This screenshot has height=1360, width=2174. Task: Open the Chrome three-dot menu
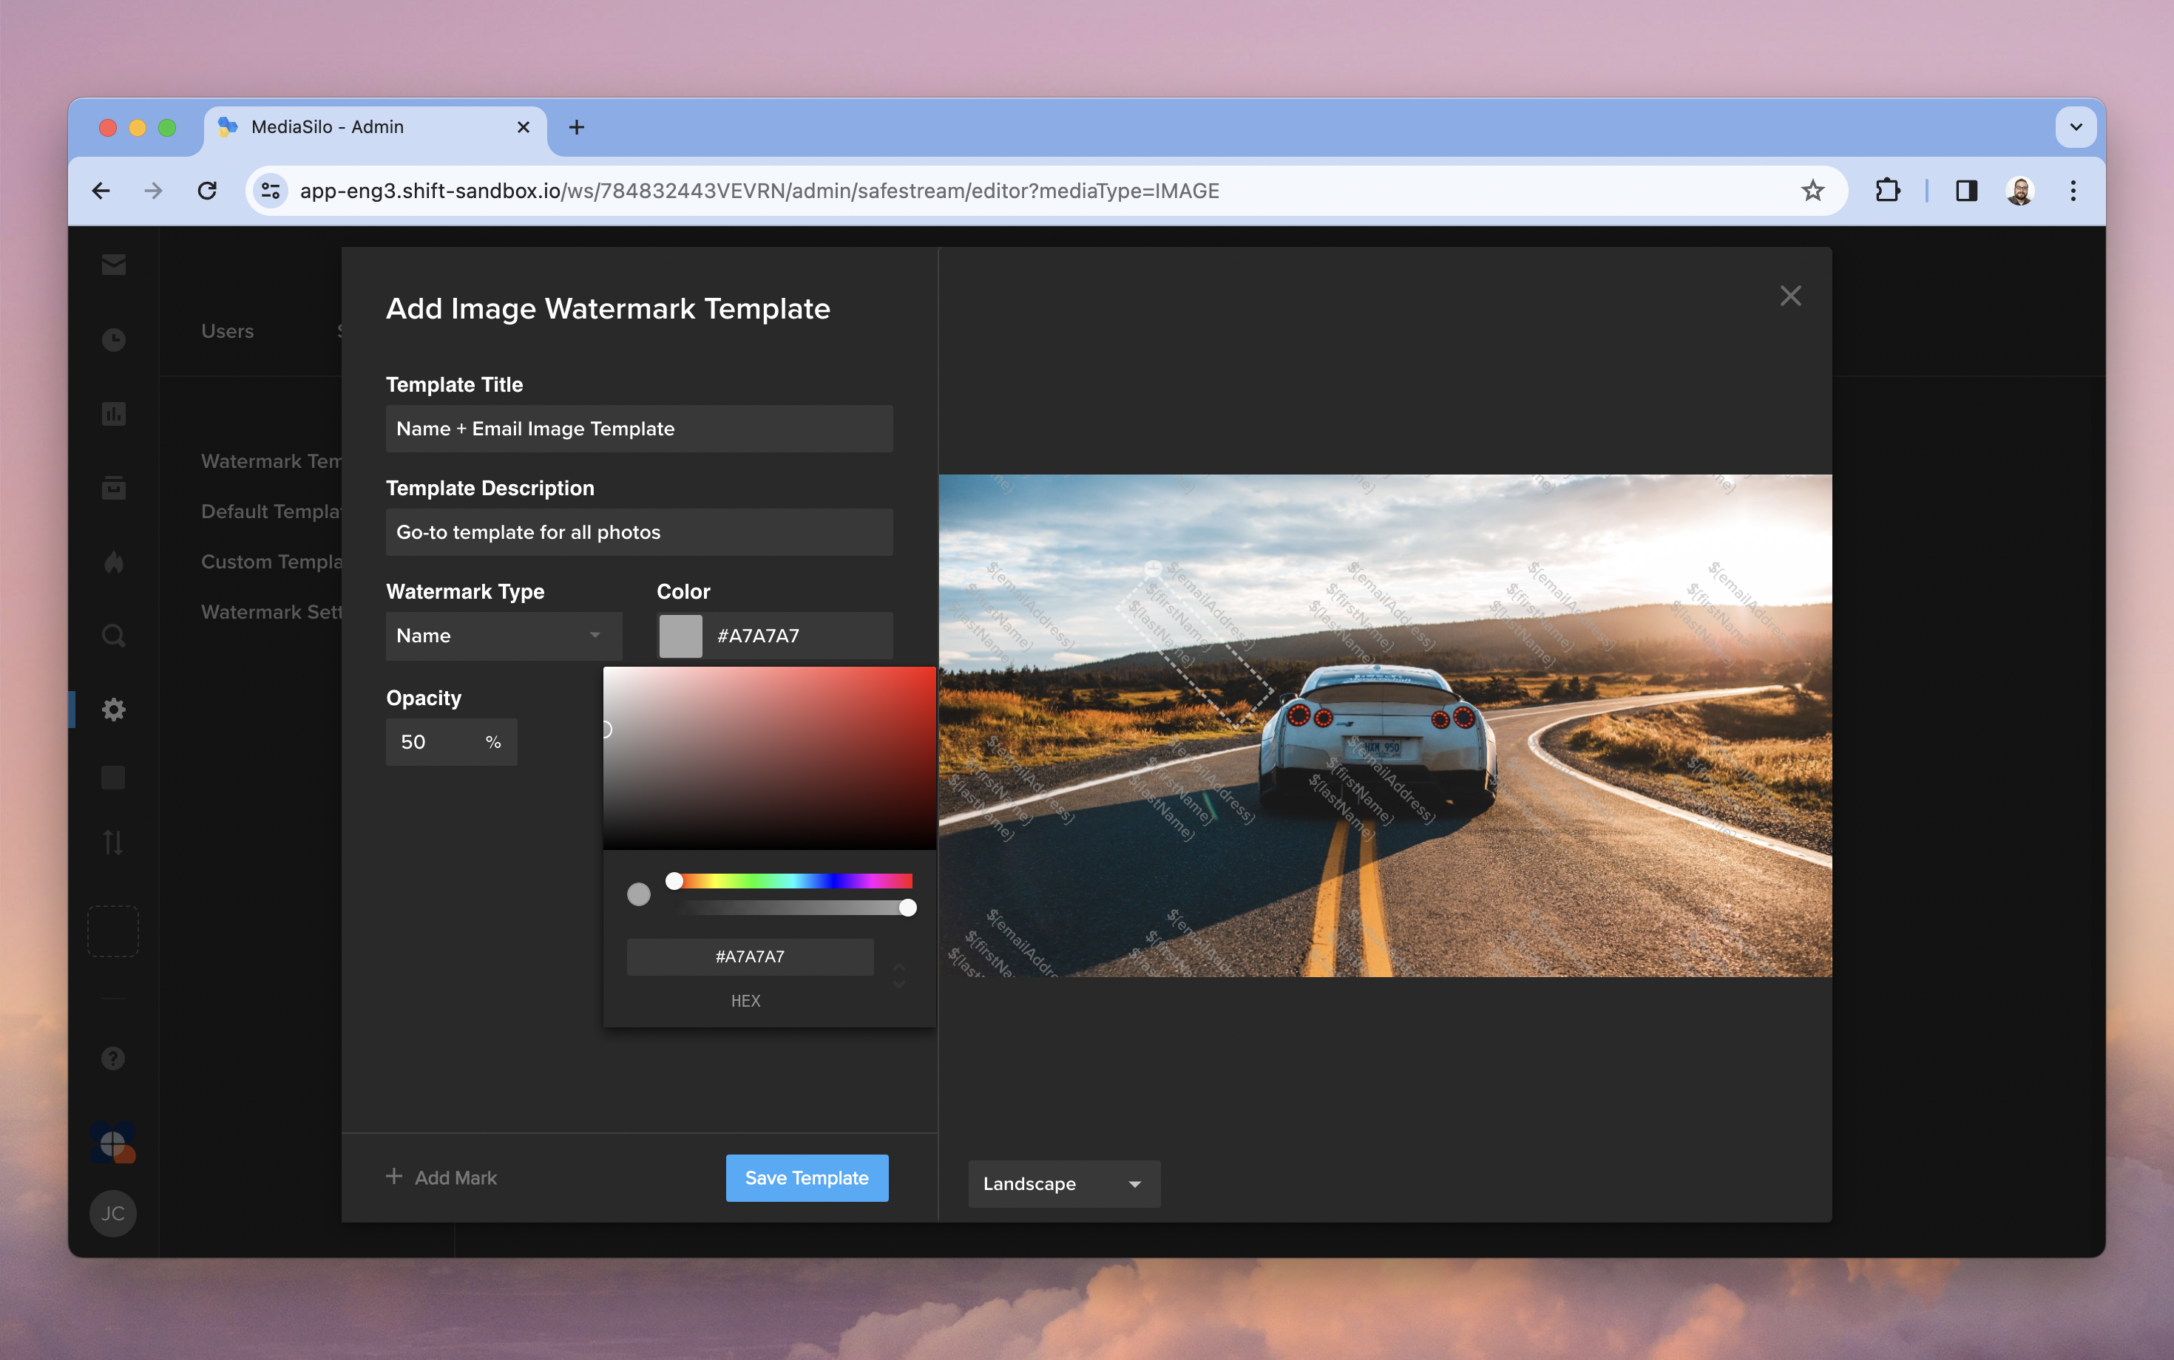(2073, 191)
